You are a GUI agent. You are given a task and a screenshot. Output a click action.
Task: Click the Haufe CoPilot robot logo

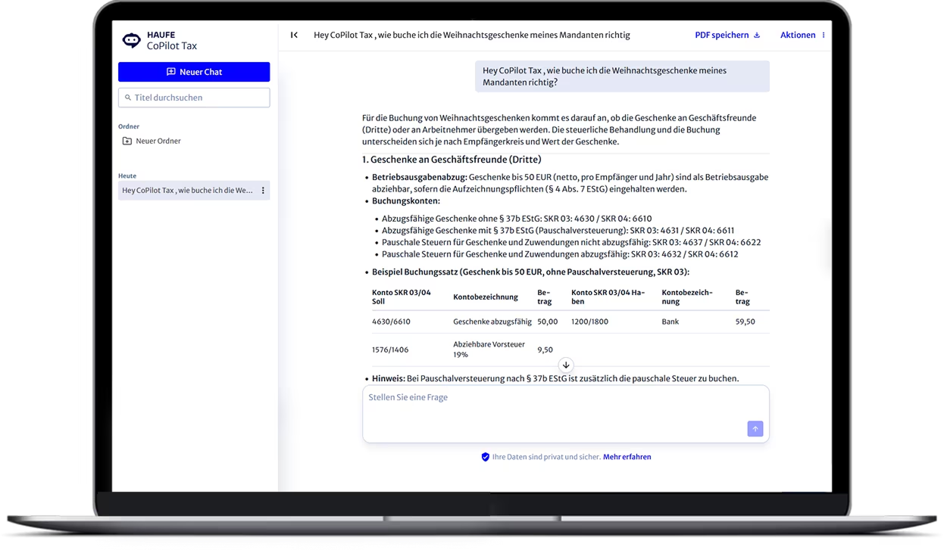point(132,41)
